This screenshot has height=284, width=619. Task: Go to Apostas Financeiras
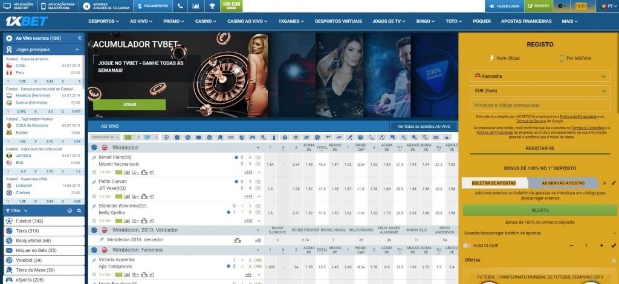(527, 21)
